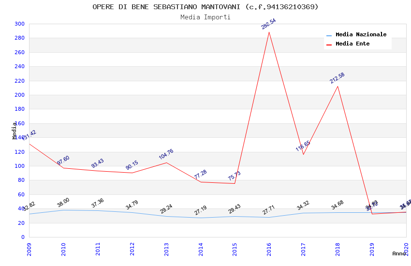
Task: Click the 20 y-axis tick label
Action: (21, 223)
